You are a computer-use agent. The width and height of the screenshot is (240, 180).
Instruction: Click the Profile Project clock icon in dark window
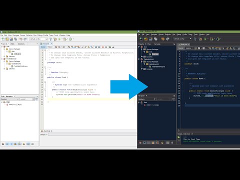pos(218,39)
